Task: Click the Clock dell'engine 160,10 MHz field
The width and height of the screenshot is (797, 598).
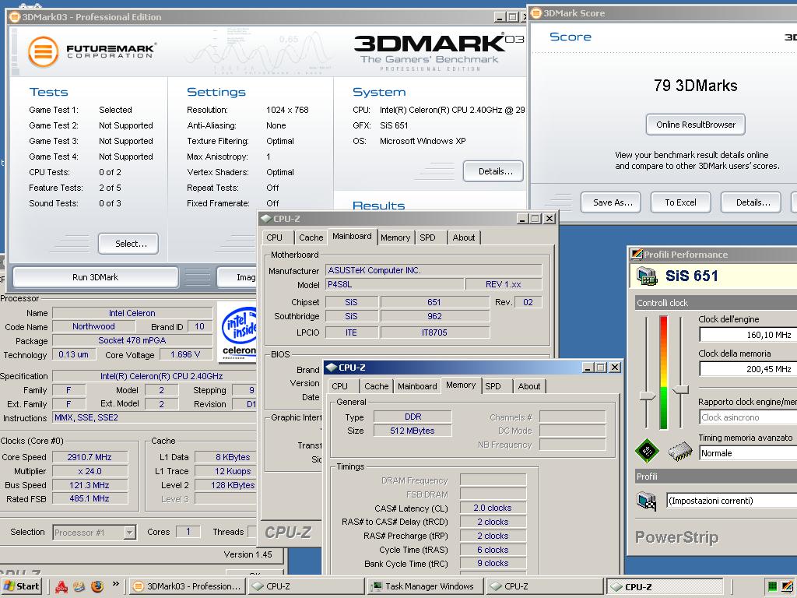Action: click(748, 335)
